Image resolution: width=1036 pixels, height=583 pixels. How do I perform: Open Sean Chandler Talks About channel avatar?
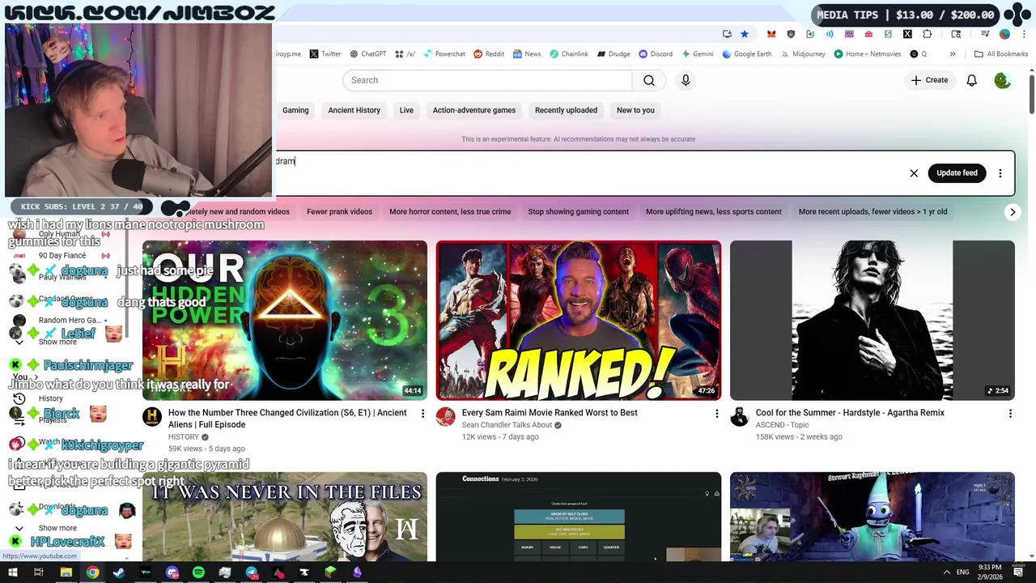[446, 417]
